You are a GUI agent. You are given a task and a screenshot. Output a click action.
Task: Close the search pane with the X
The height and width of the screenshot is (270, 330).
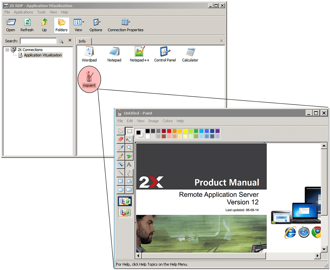pos(70,40)
